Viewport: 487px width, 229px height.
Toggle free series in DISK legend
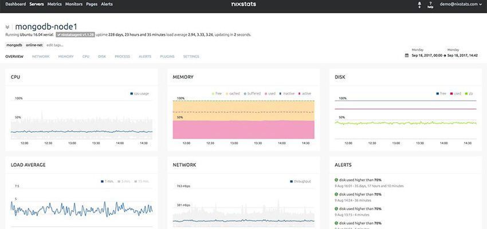point(441,93)
